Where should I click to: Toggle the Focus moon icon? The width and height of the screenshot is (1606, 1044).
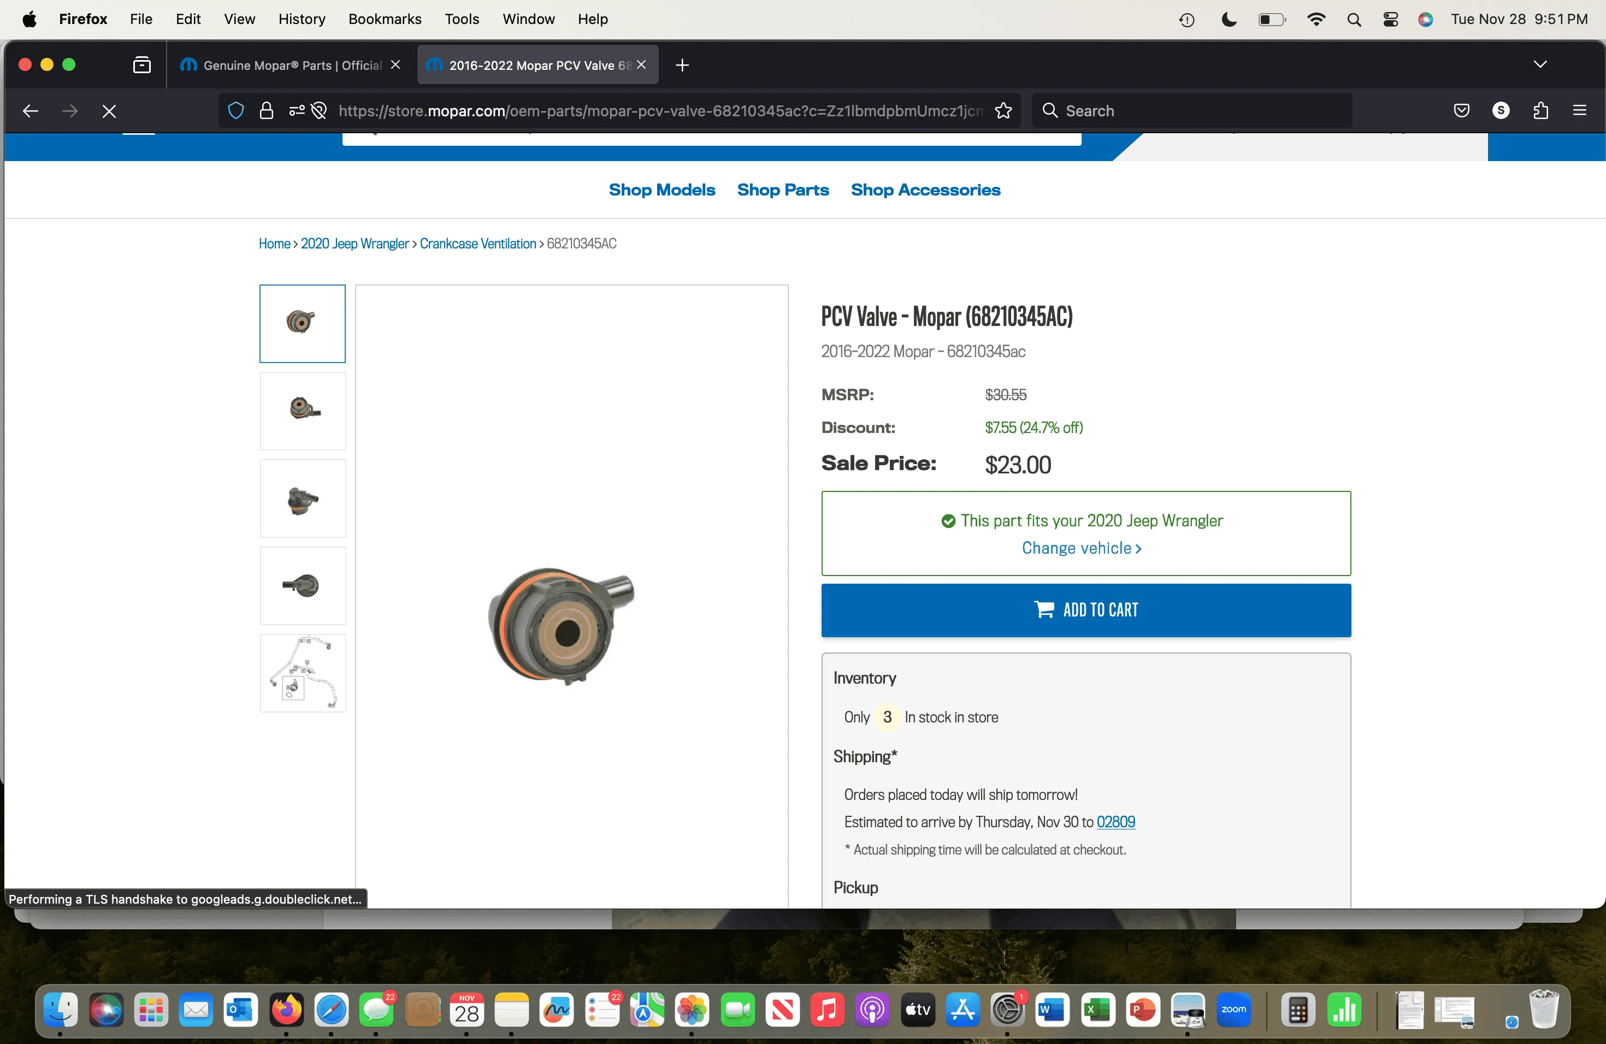click(1229, 20)
